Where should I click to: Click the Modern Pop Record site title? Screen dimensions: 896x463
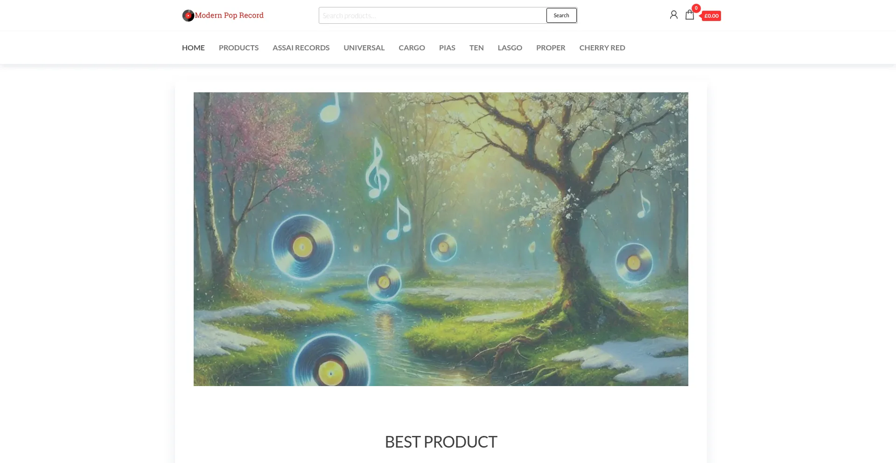[x=229, y=15]
